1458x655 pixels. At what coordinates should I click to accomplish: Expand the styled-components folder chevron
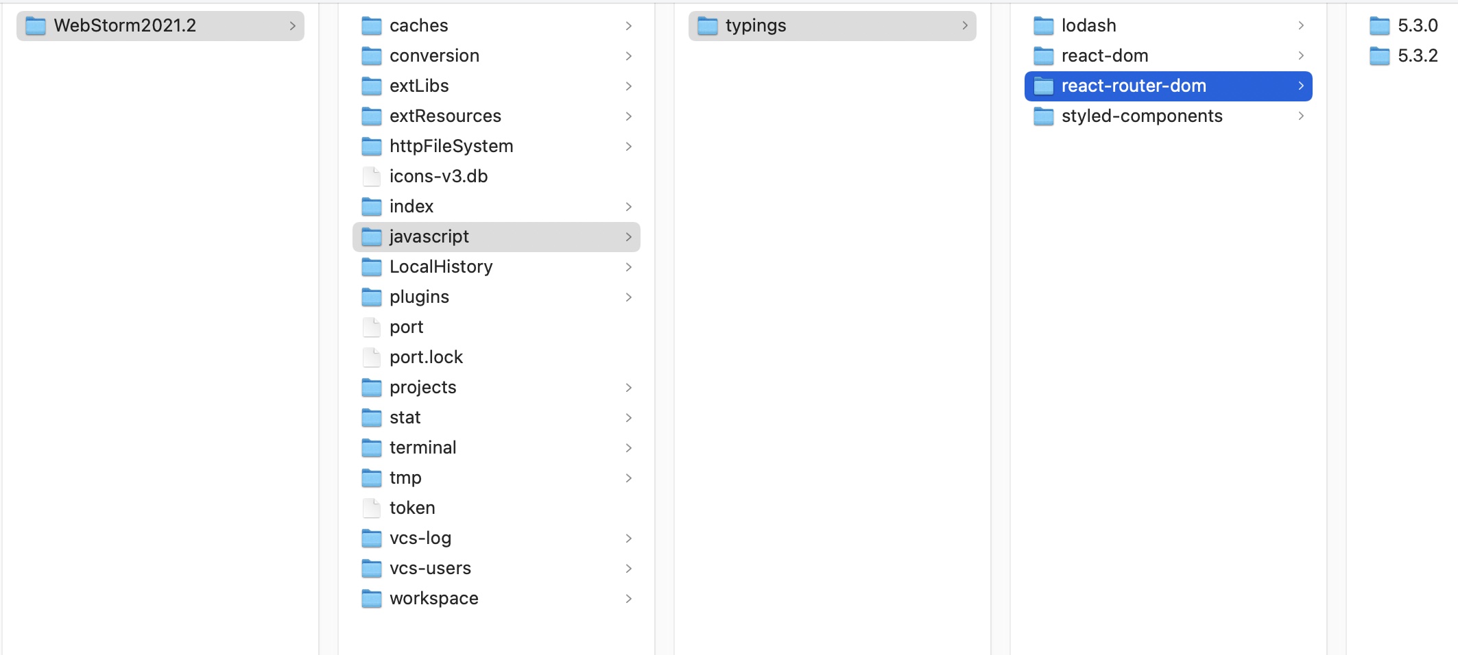pos(1301,116)
